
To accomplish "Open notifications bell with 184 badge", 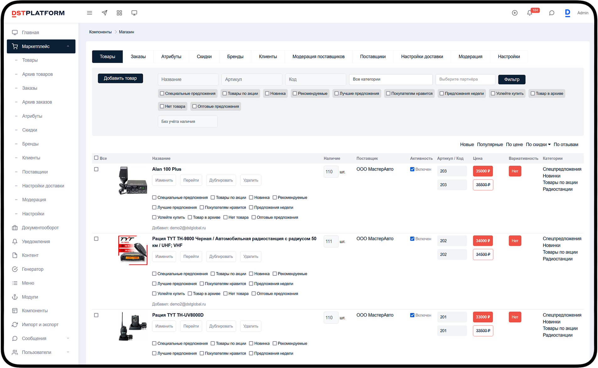I will tap(530, 13).
